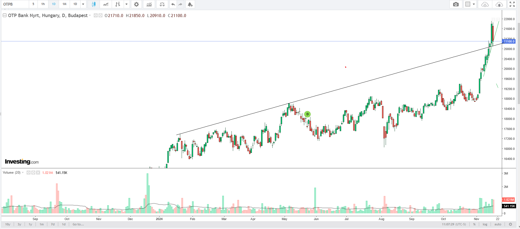Click the 1y range button
The image size is (520, 229).
30,224
